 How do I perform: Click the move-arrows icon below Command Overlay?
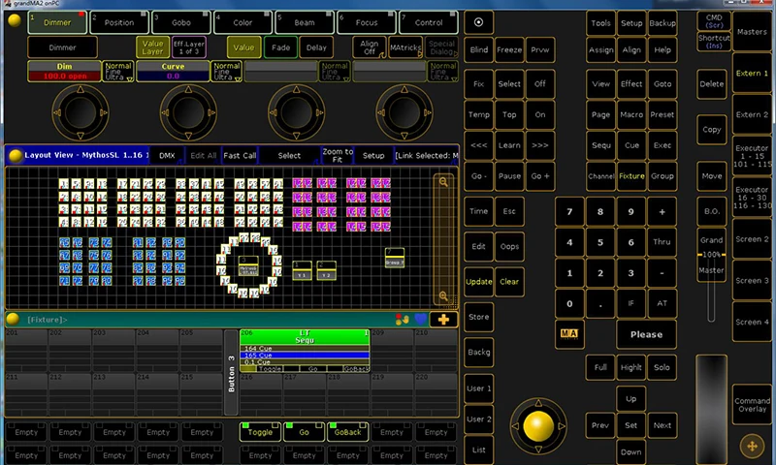tap(752, 444)
